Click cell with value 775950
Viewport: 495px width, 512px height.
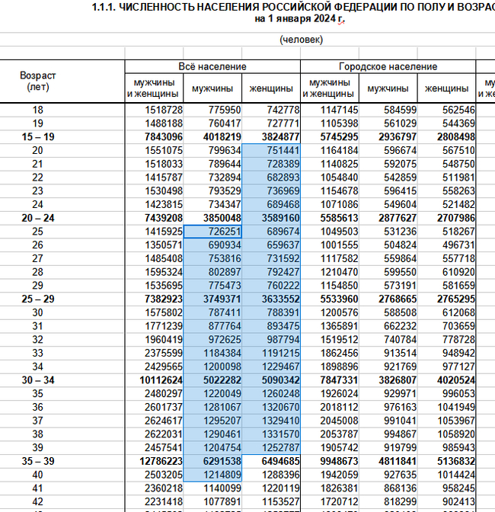pyautogui.click(x=212, y=110)
